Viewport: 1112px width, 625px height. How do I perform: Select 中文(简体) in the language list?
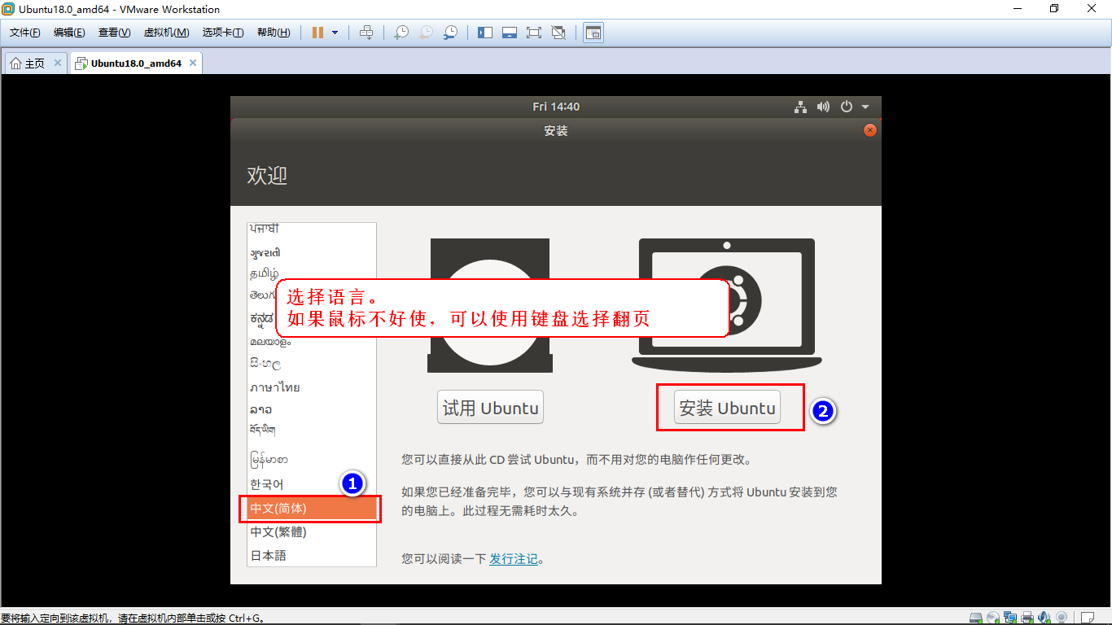coord(313,508)
